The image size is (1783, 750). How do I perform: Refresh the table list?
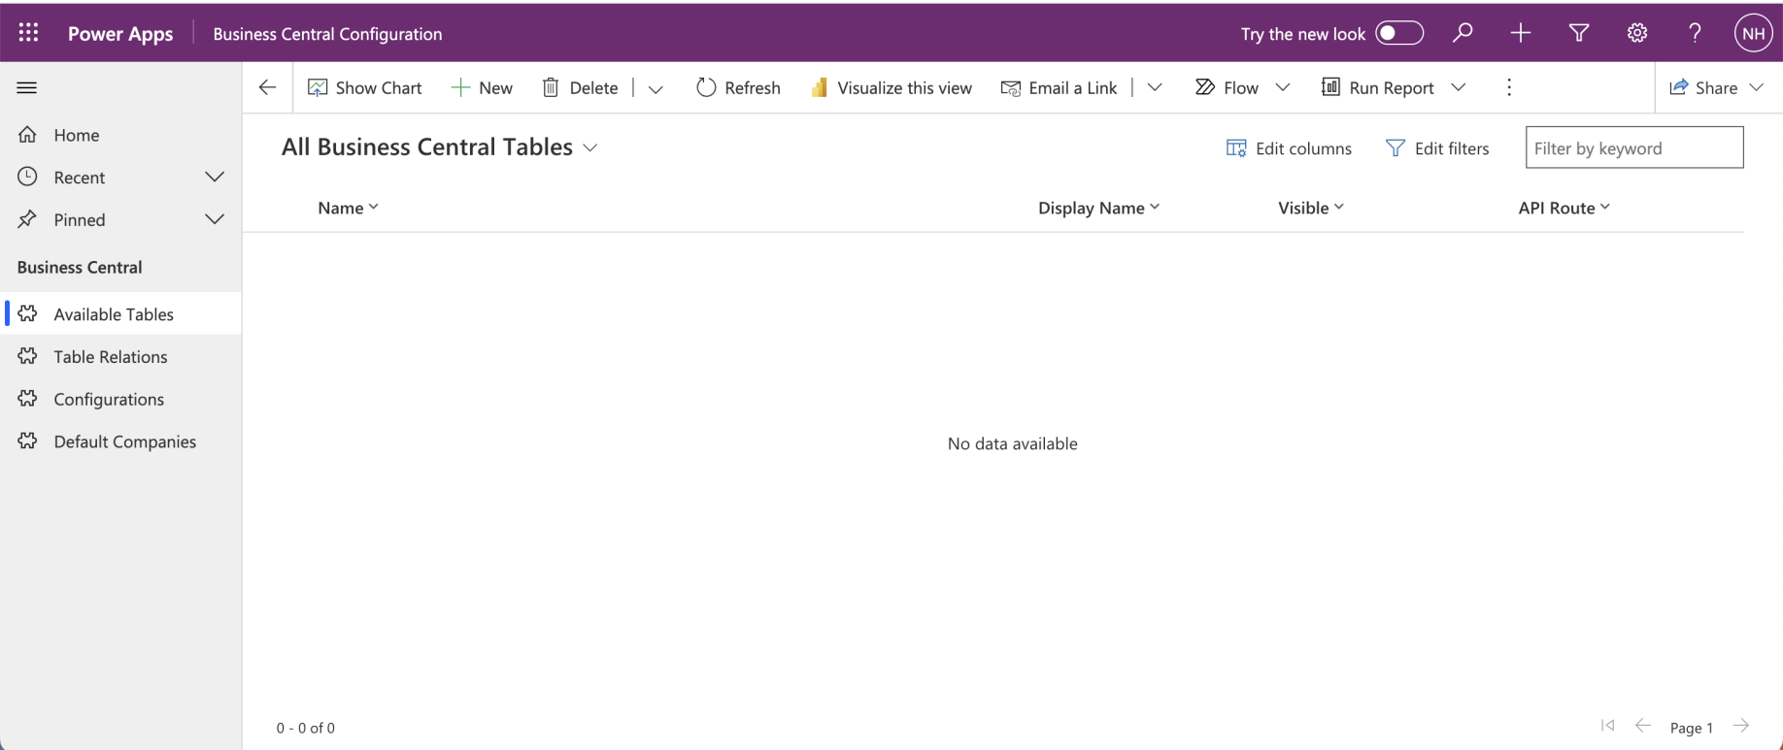tap(738, 87)
